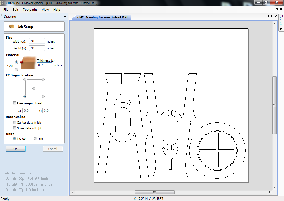Click the 'Width [X]: 46.4166 inches' text
284x201 pixels.
tap(29, 179)
